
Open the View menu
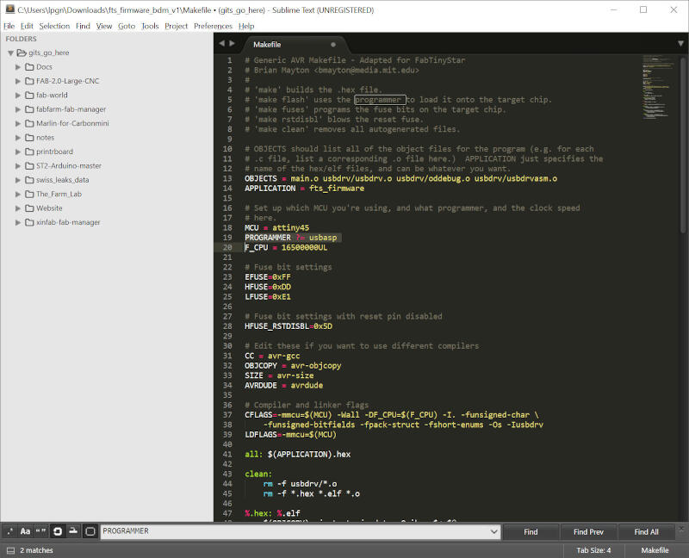point(104,26)
